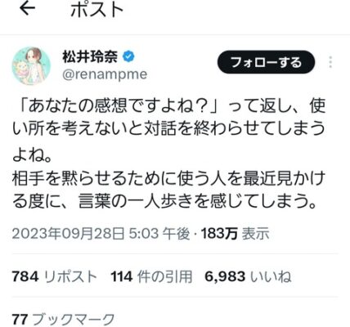Click the line starting 相手を黙らせるために
Screen dimensions: 350x327
click(x=169, y=179)
